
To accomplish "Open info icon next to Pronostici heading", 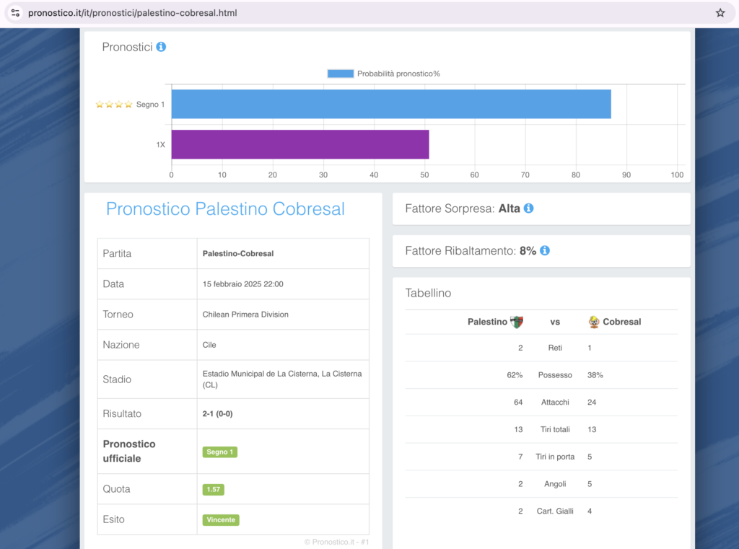I will tap(161, 47).
